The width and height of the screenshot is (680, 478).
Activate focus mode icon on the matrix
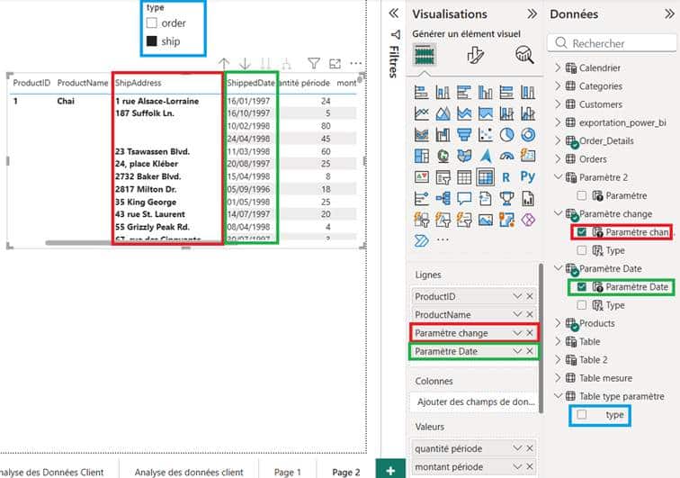pos(335,63)
